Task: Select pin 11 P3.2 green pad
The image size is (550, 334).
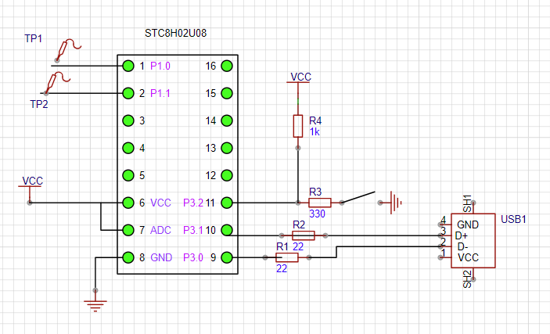Action: point(226,203)
